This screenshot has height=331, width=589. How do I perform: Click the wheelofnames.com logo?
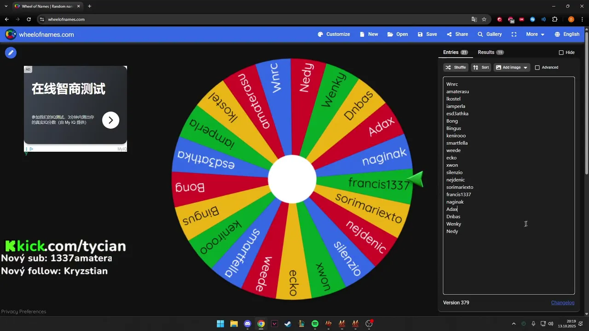point(40,34)
